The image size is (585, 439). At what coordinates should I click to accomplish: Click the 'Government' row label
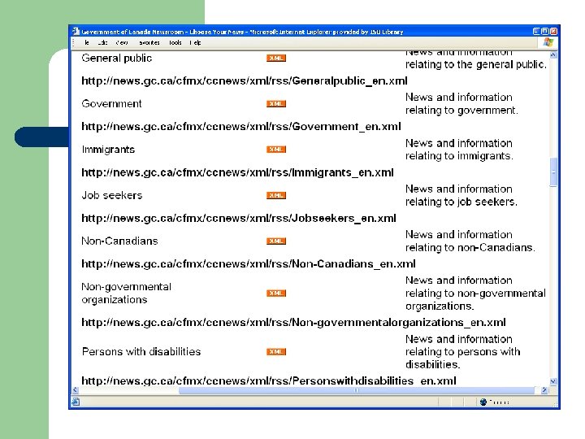click(111, 104)
